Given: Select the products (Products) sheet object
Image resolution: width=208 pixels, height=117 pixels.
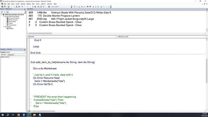Looking at the screenshot, I should coord(14,18).
